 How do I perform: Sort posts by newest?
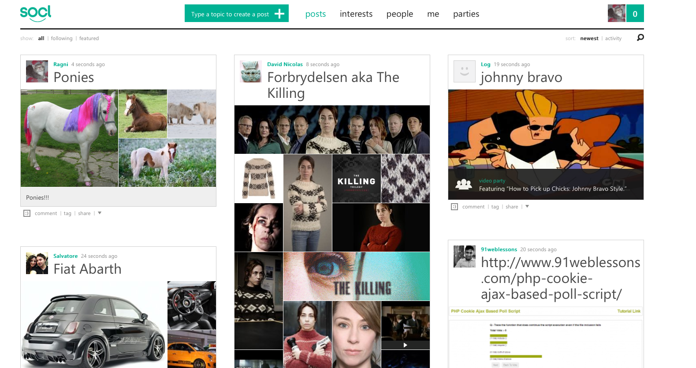[x=589, y=38]
